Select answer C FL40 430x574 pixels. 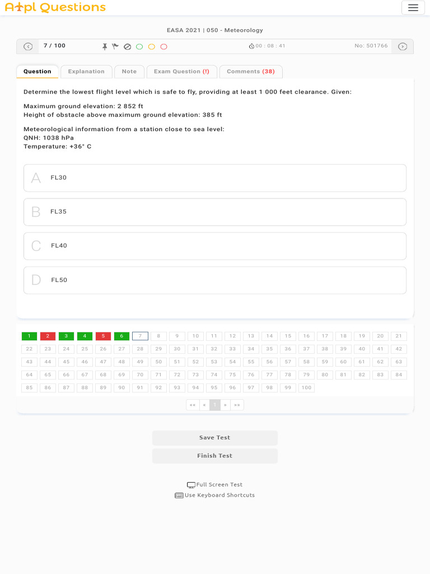tap(215, 246)
